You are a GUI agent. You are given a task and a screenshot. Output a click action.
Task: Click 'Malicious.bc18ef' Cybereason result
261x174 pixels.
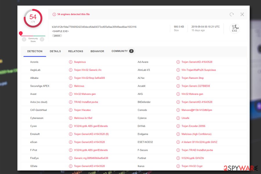83,118
